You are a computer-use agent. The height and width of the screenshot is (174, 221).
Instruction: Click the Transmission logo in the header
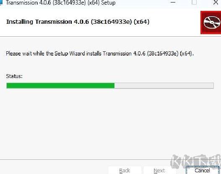211,23
